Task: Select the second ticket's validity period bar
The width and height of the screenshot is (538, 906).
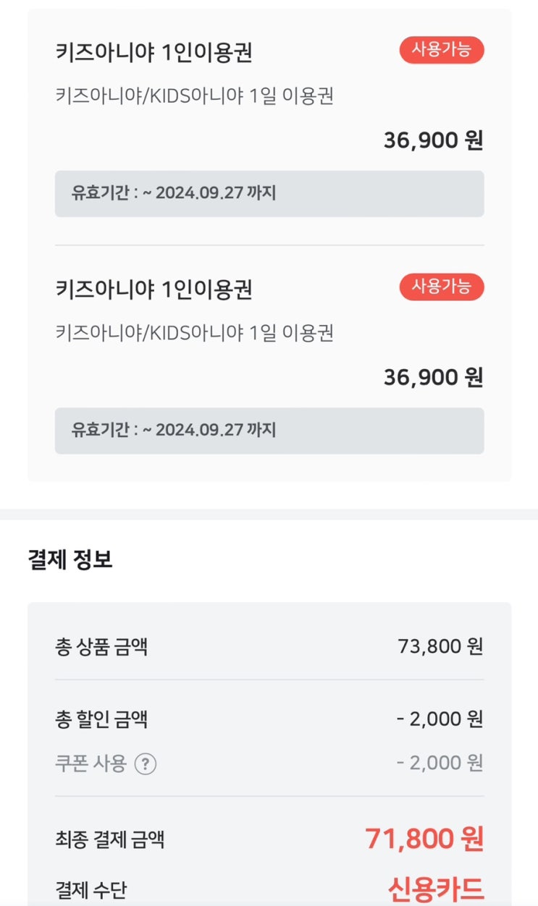Action: tap(269, 431)
